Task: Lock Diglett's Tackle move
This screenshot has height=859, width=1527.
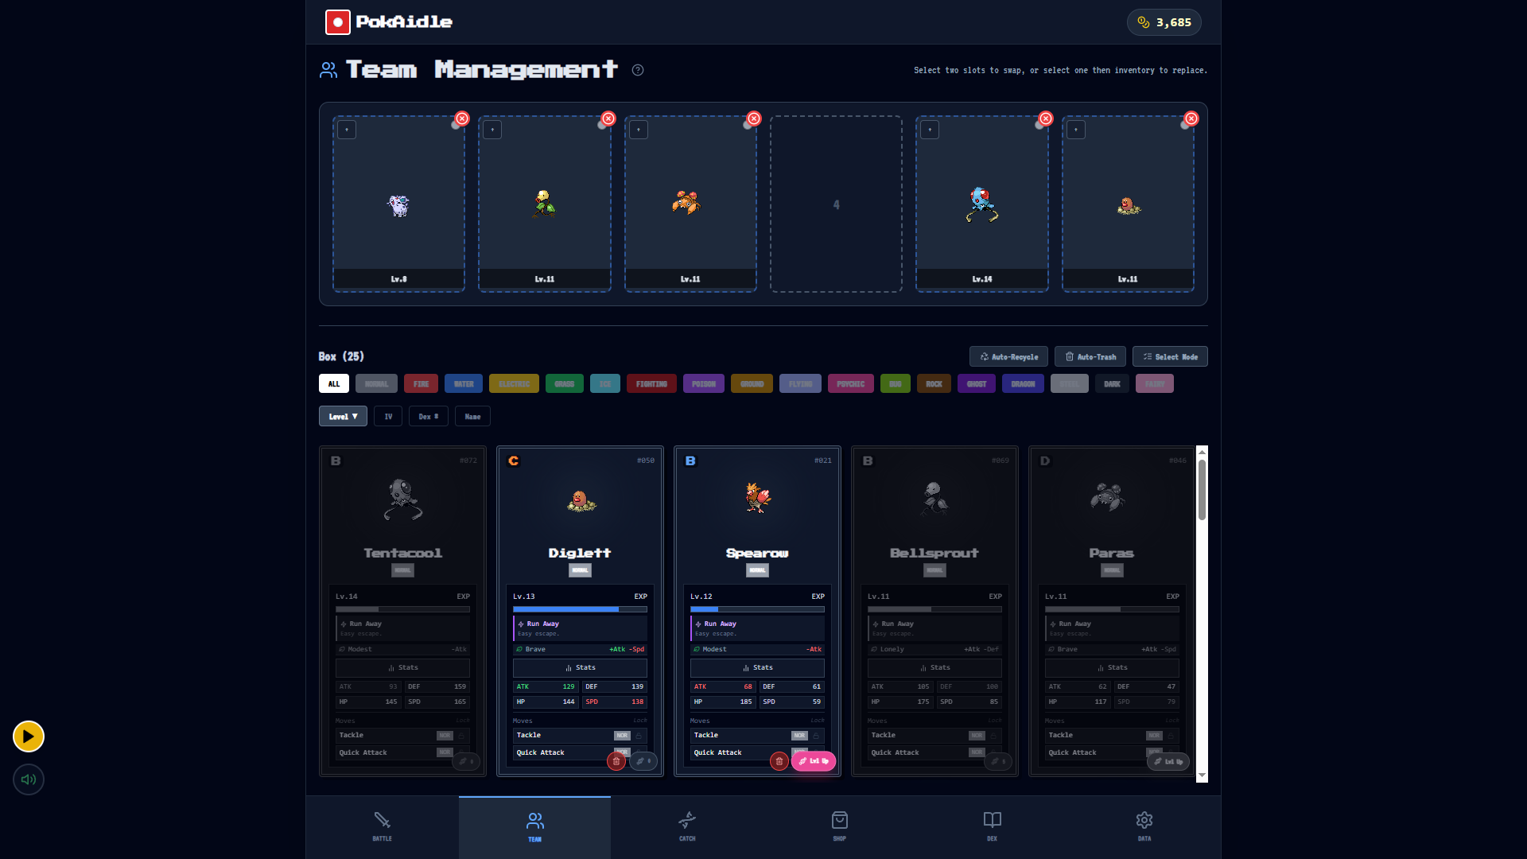Action: (639, 736)
